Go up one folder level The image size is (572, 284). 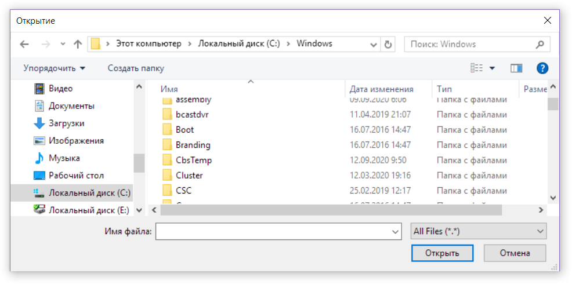point(78,44)
